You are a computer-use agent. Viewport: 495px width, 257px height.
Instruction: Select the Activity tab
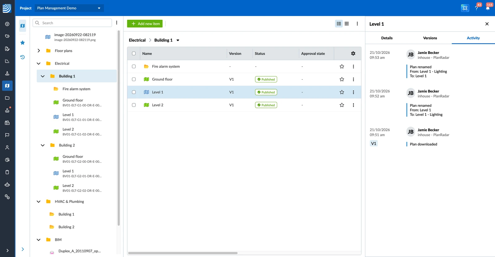coord(473,38)
